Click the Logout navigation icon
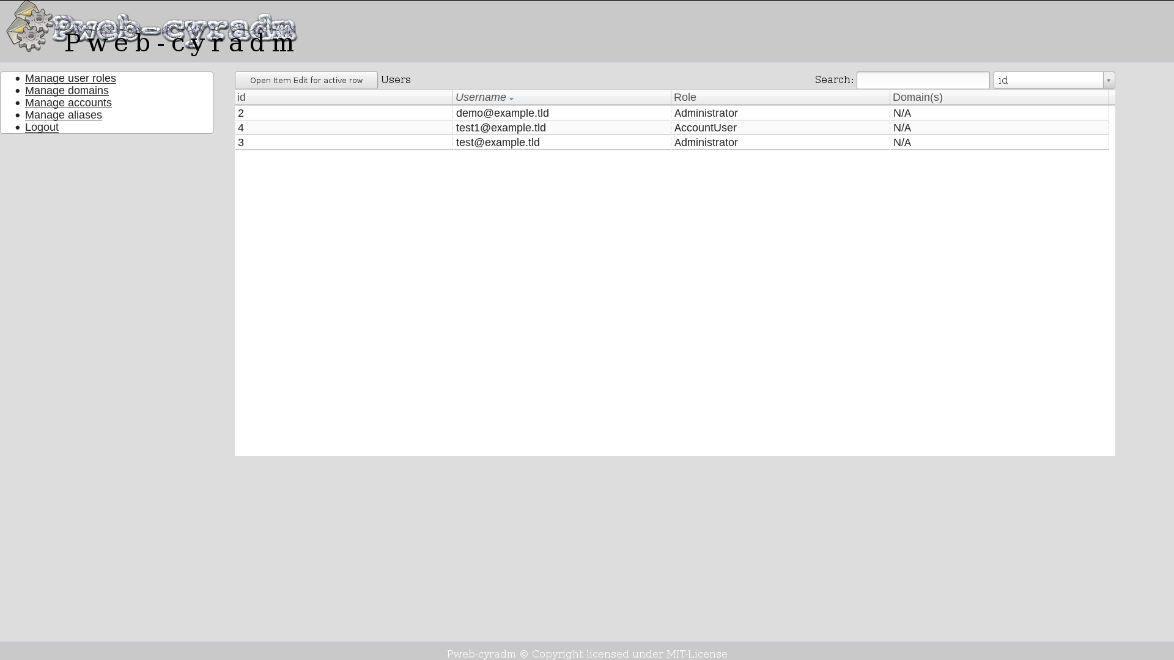 (42, 127)
